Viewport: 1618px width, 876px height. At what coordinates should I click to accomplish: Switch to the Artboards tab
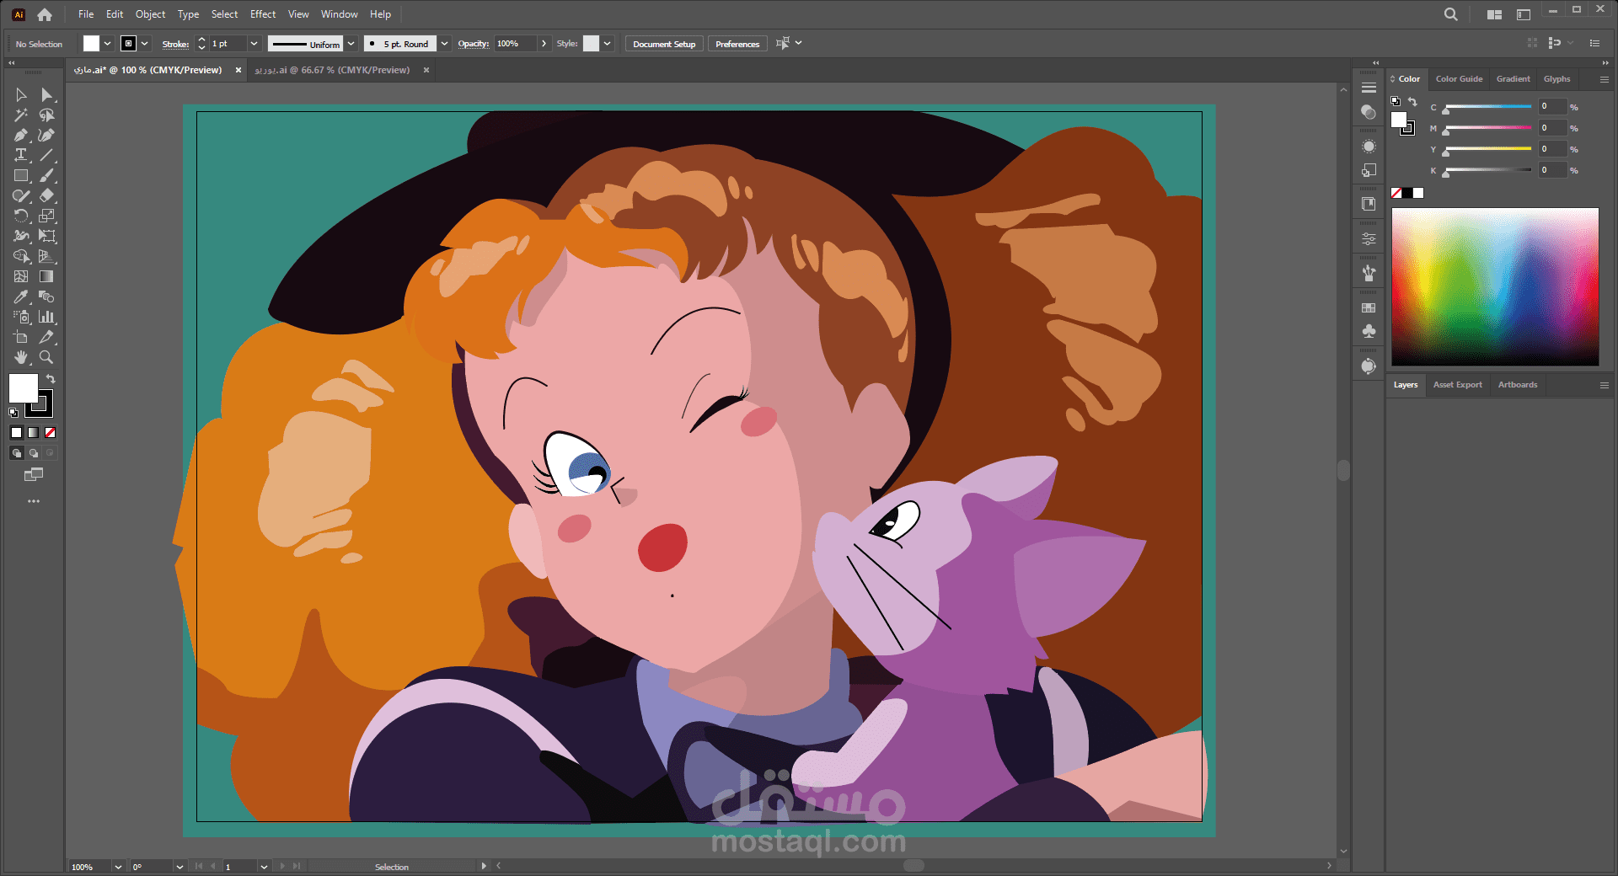[1518, 385]
